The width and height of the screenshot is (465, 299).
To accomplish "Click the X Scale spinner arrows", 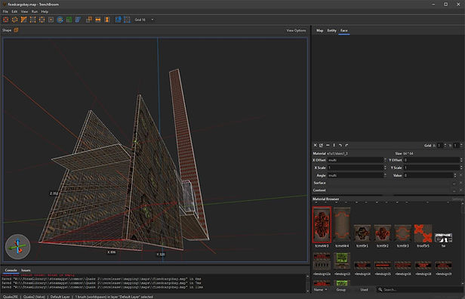I will point(385,168).
